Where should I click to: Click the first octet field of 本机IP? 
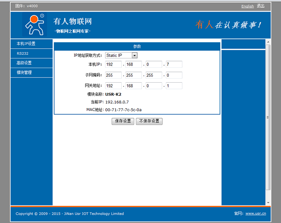(x=114, y=64)
